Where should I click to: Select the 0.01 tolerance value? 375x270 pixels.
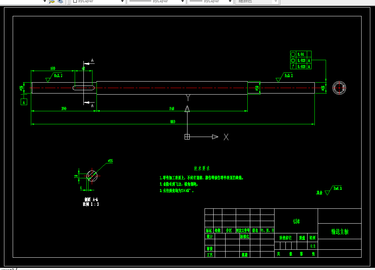pos(301,54)
